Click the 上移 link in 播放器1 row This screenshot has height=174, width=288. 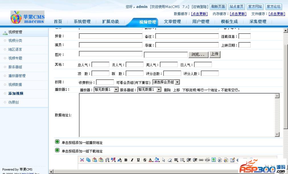(177, 90)
